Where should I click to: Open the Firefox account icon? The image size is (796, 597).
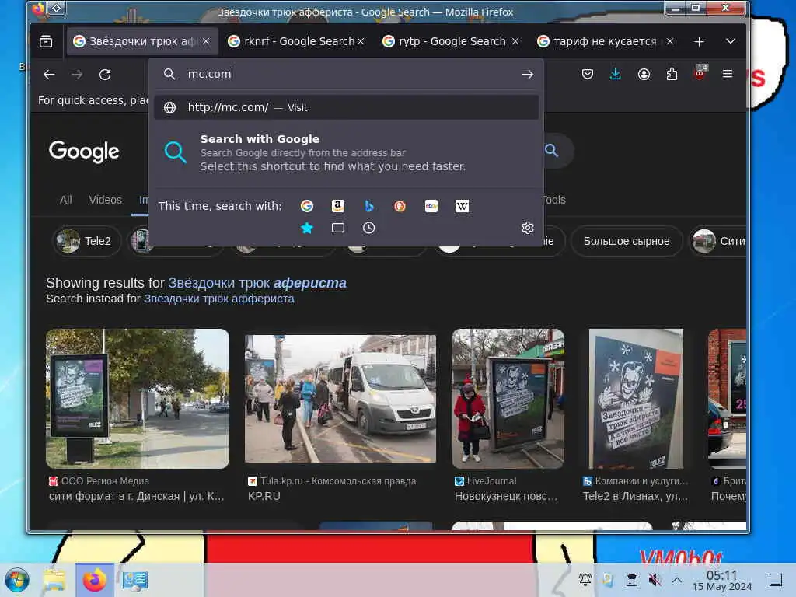644,75
